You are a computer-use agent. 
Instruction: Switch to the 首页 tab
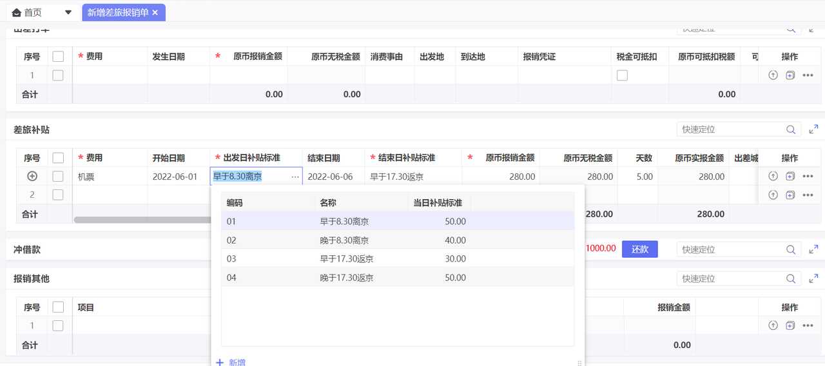(32, 12)
